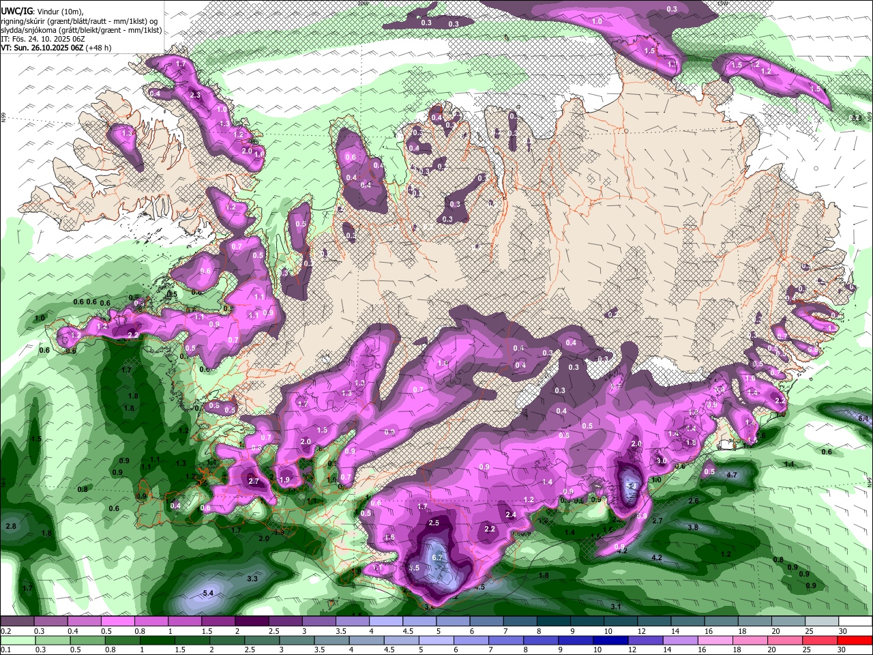873x655 pixels.
Task: Select the 2.3 snowfall value label
Action: [x=196, y=95]
